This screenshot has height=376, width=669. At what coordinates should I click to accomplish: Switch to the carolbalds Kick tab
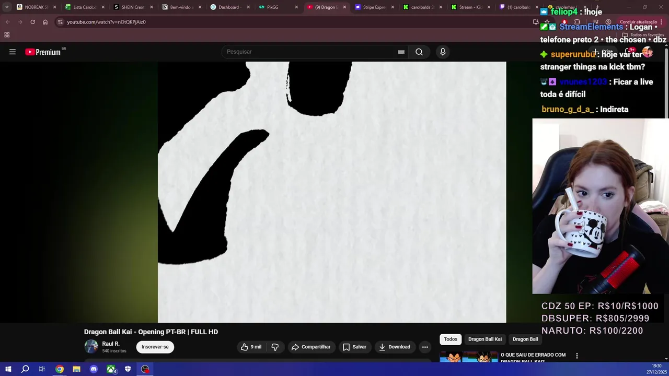click(x=422, y=7)
